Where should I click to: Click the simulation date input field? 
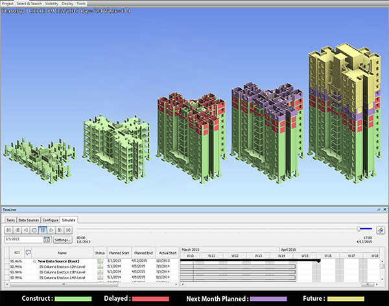pos(23,240)
